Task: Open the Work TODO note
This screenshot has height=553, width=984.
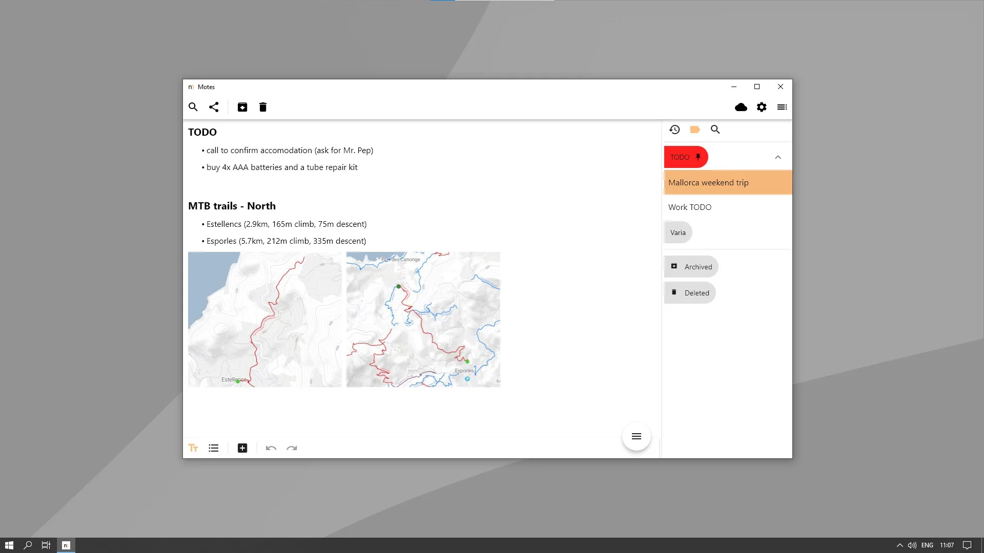Action: (728, 207)
